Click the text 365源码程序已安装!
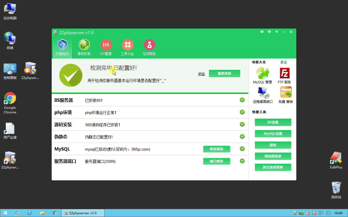 click(x=103, y=125)
